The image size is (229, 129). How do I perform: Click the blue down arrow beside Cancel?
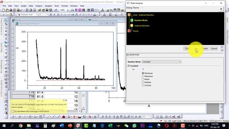(x=222, y=47)
